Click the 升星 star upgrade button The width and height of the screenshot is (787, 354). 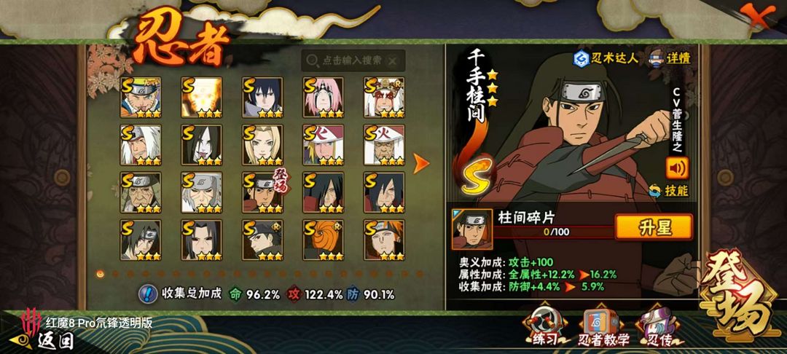point(654,227)
